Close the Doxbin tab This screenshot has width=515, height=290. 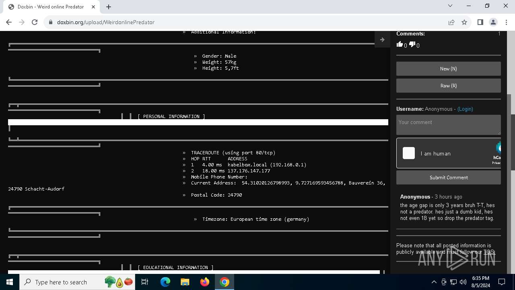[93, 7]
